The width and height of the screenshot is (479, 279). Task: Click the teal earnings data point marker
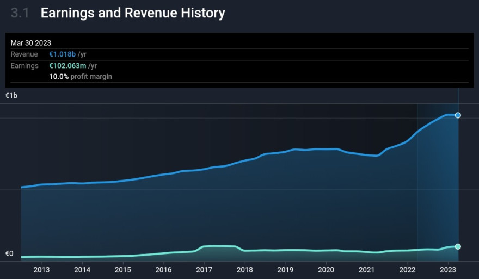pos(458,246)
